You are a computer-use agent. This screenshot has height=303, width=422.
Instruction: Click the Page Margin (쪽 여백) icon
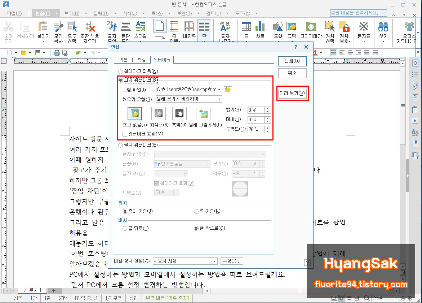click(x=174, y=27)
